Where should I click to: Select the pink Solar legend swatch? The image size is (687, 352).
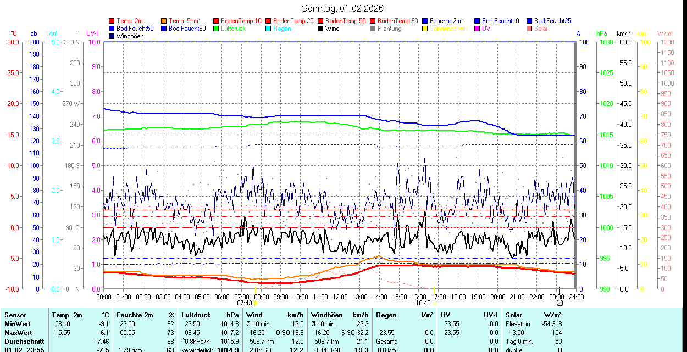click(x=530, y=29)
